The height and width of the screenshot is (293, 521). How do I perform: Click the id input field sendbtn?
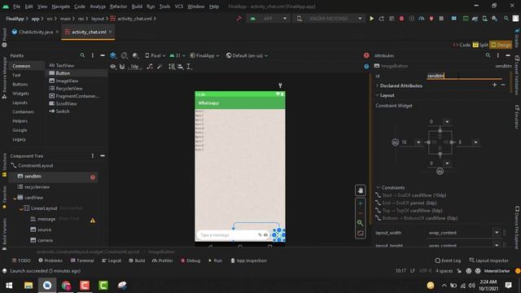tap(464, 76)
